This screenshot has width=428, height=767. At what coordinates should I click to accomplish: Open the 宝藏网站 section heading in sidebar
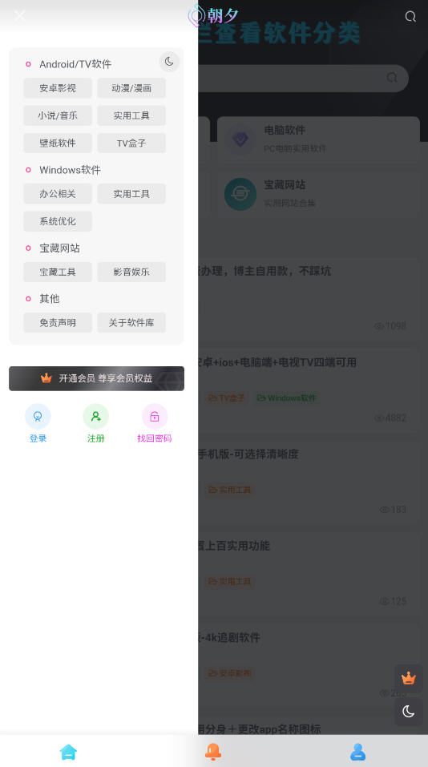pyautogui.click(x=59, y=248)
